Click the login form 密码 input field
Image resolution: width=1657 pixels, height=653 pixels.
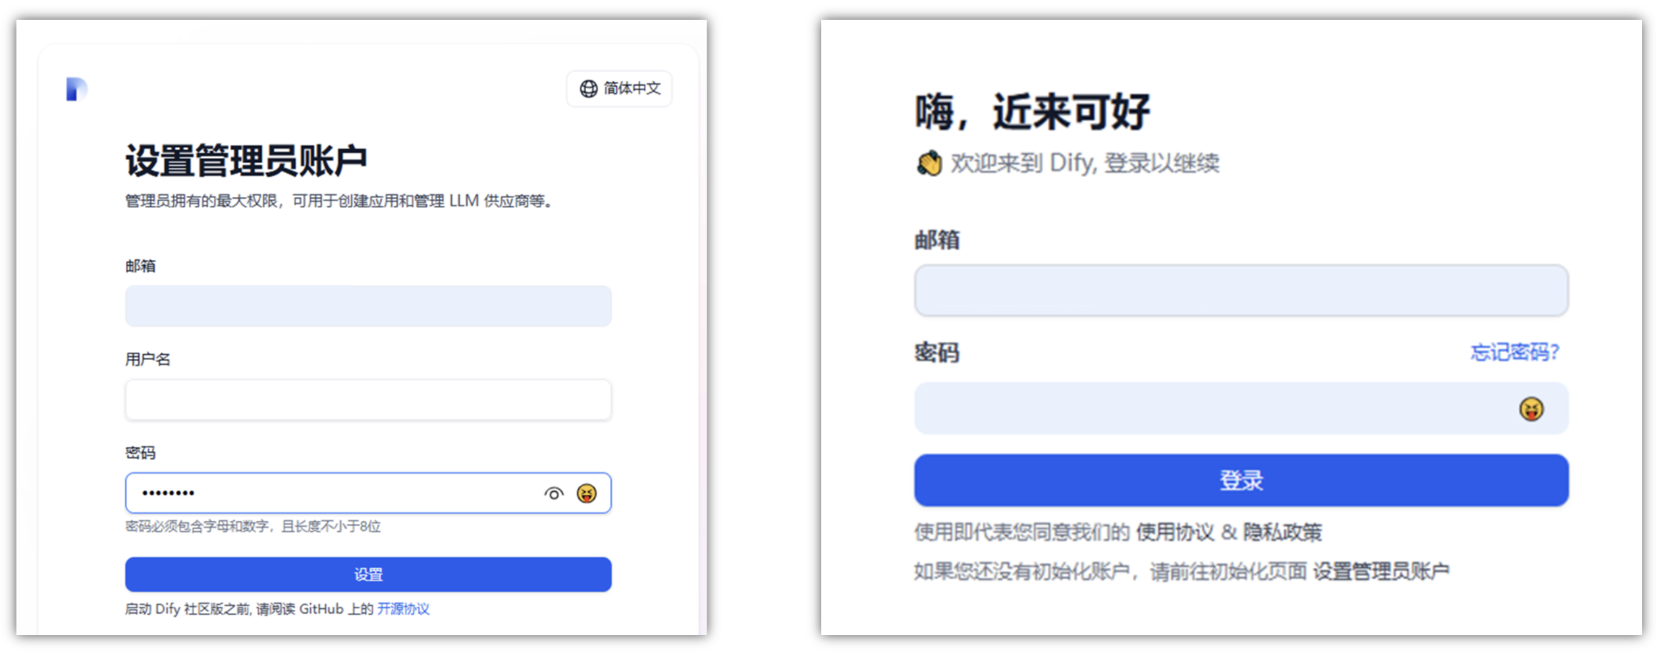click(x=1212, y=409)
